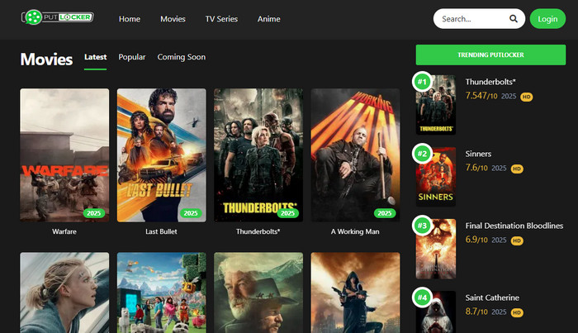The image size is (578, 333).
Task: Click the Thunderbolts* title in trending list
Action: (490, 82)
